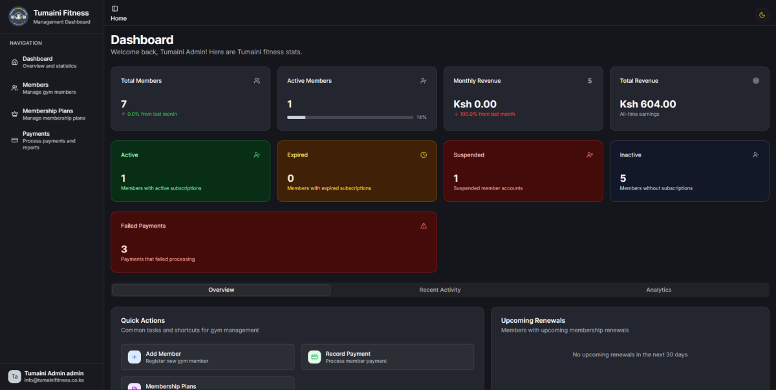Image resolution: width=776 pixels, height=390 pixels.
Task: Open the Total Members stat card
Action: (x=191, y=99)
